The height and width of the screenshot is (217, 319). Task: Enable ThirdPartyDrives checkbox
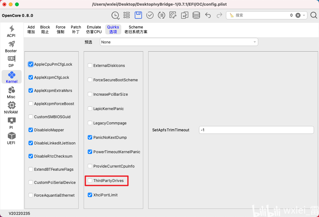(x=90, y=181)
